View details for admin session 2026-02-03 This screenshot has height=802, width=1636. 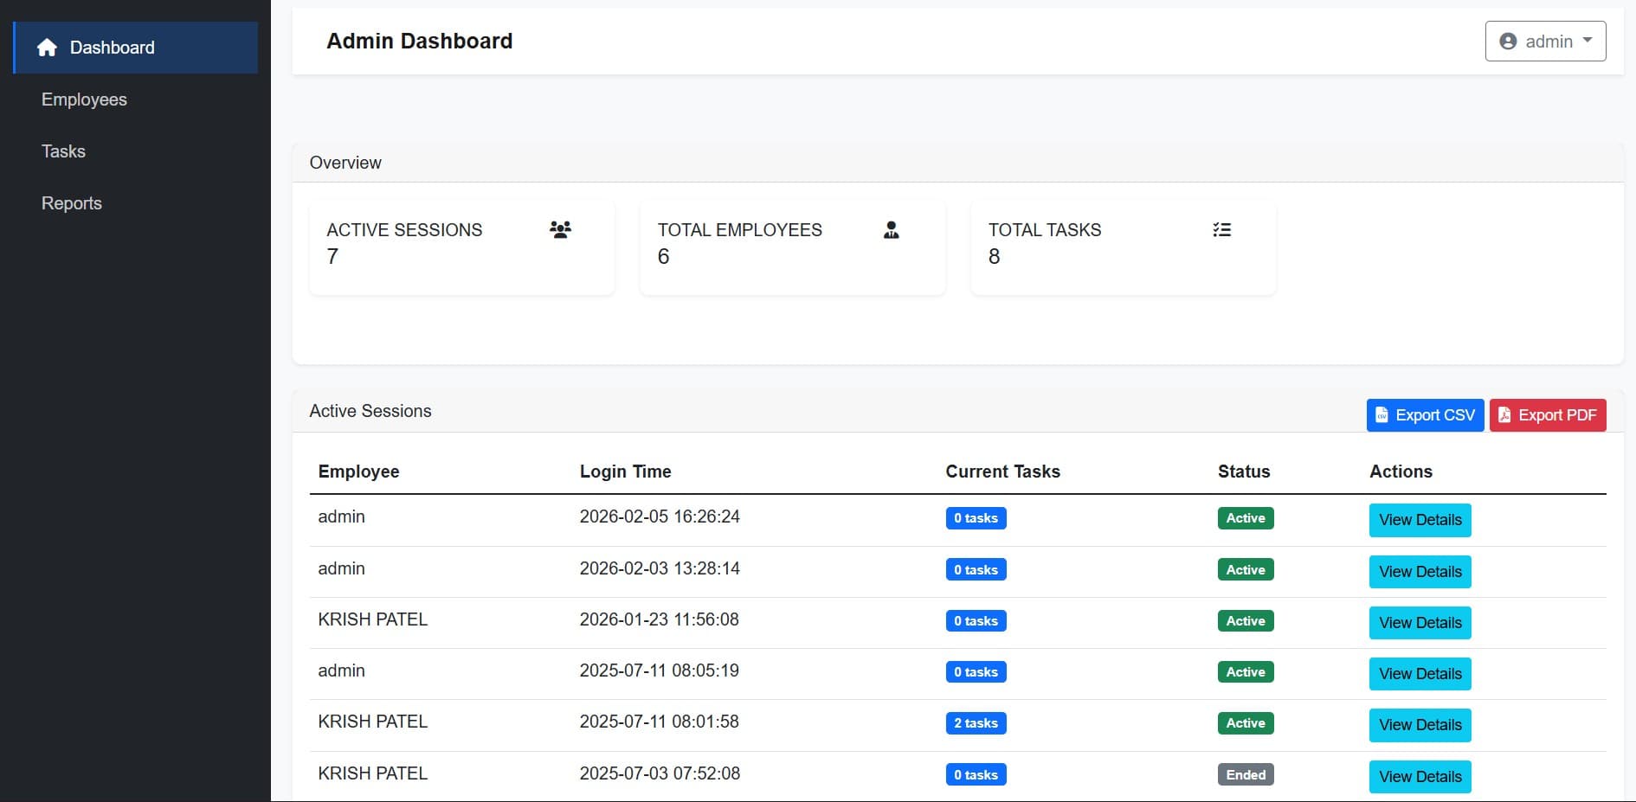pyautogui.click(x=1420, y=572)
